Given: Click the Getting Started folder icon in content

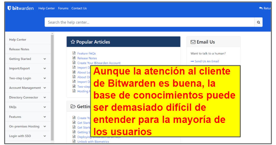Looking at the screenshot, I should click(x=73, y=106).
